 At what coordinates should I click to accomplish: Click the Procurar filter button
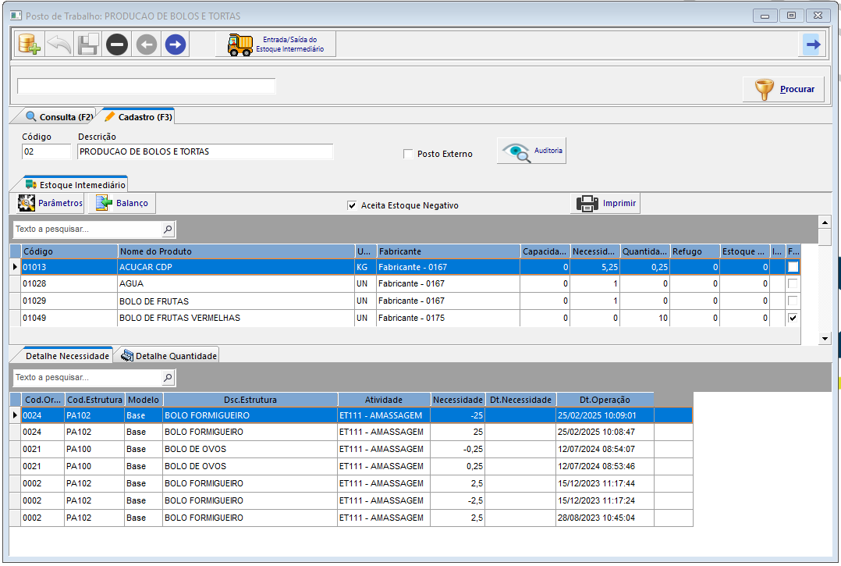click(783, 89)
